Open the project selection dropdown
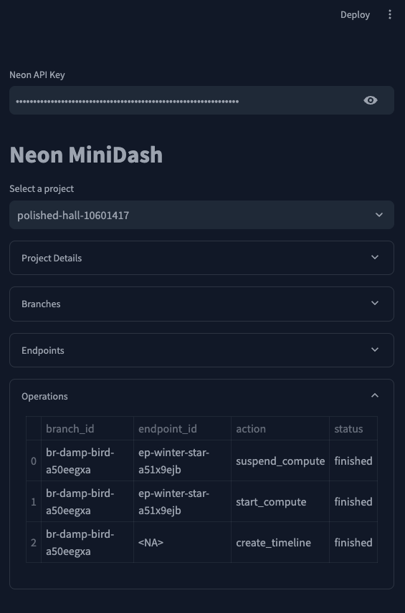Screen dimensions: 405x613 [201, 215]
